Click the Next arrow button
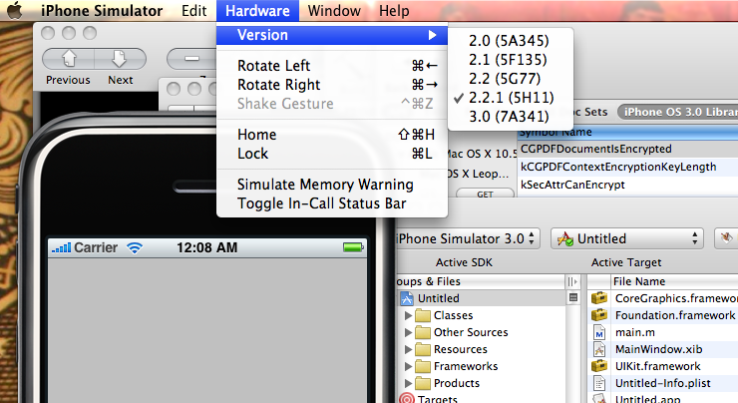 pyautogui.click(x=120, y=59)
